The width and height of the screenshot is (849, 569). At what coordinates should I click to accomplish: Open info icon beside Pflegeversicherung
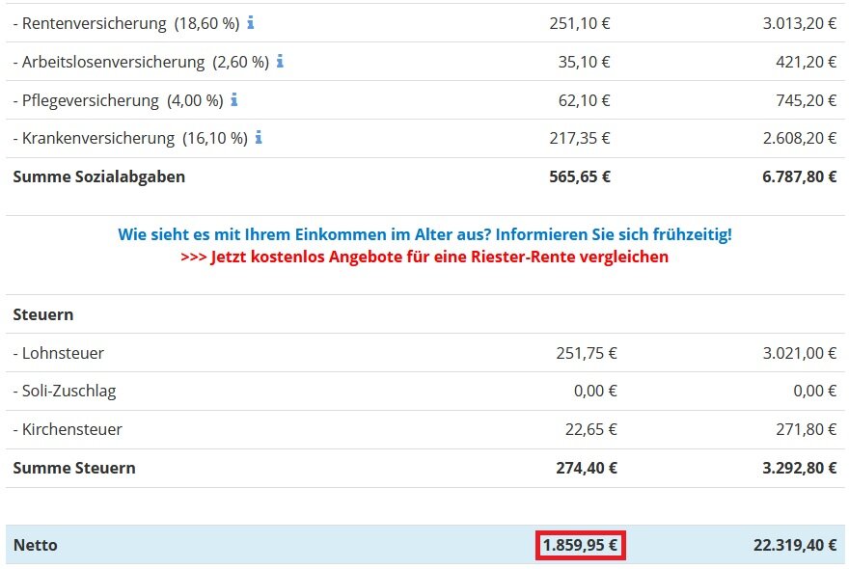tap(233, 99)
